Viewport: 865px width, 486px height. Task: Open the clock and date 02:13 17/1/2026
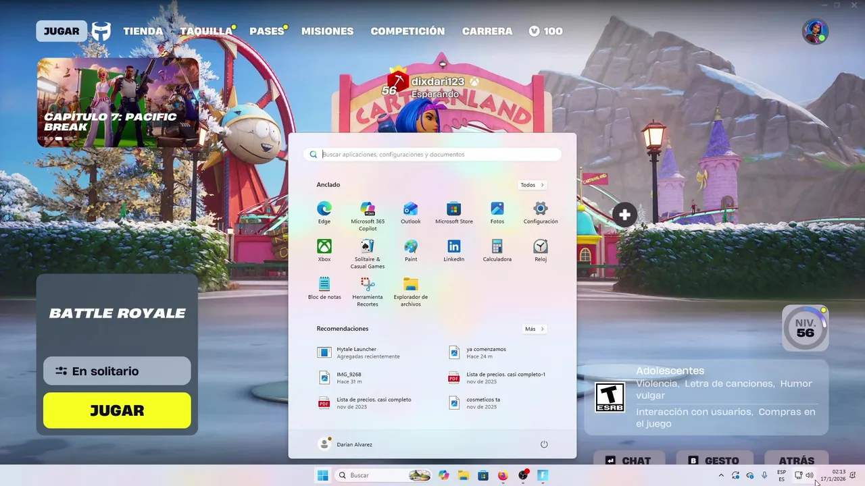pos(833,475)
